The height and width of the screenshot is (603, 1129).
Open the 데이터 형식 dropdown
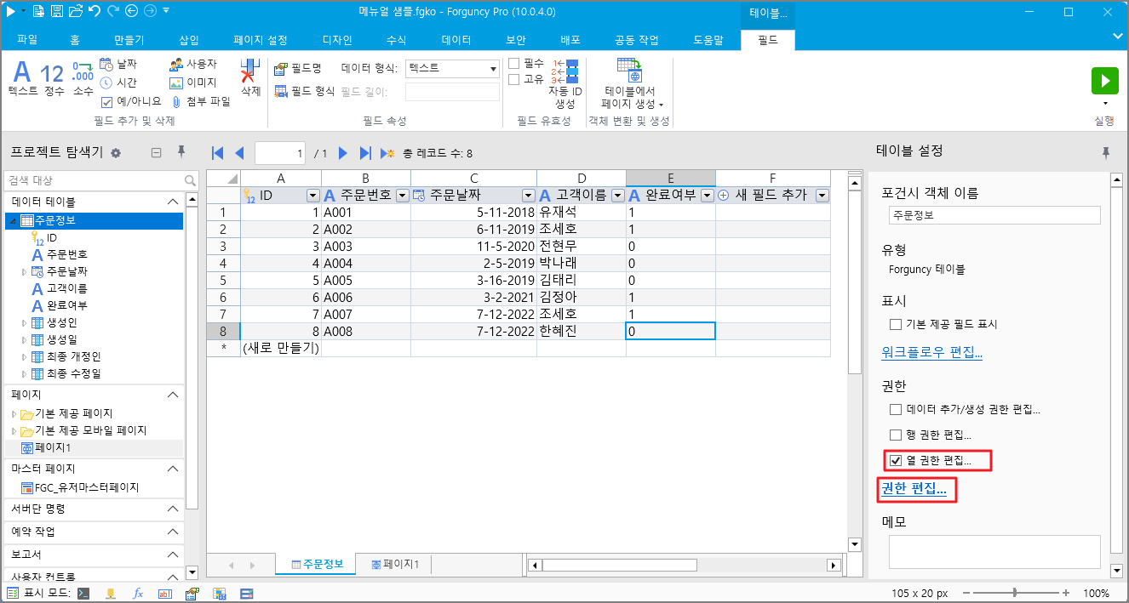coord(494,68)
